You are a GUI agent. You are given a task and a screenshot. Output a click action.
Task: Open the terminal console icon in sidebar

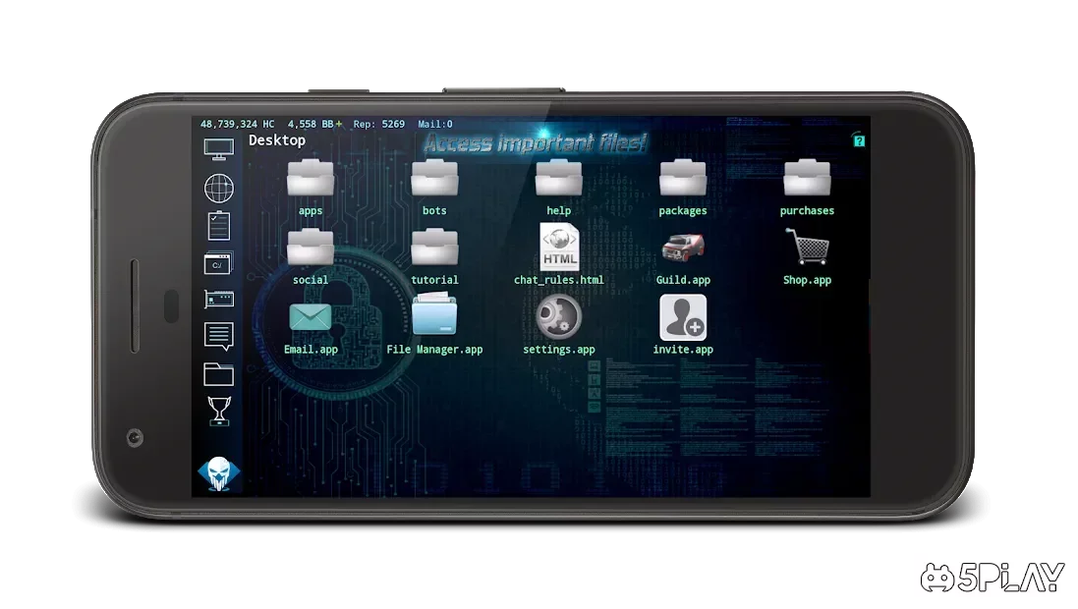[218, 263]
